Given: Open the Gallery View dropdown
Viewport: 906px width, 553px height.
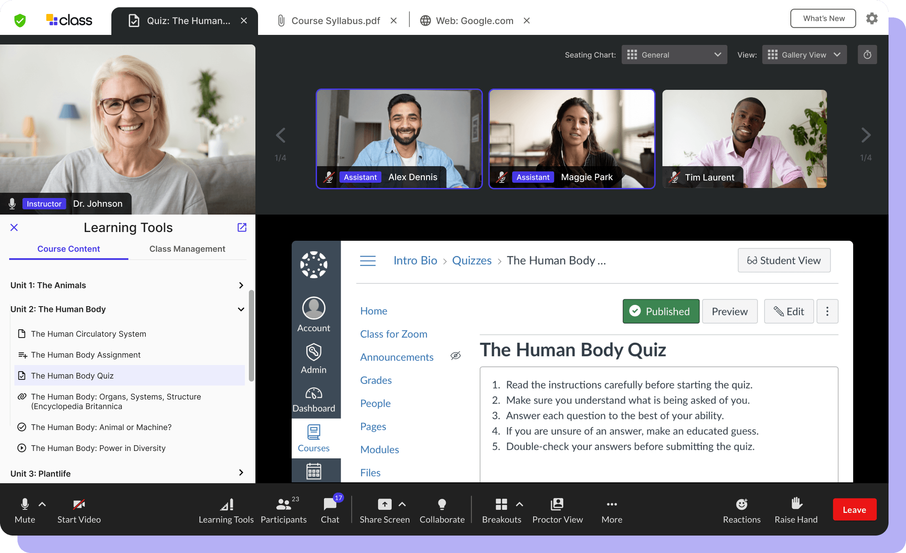Looking at the screenshot, I should (x=804, y=55).
